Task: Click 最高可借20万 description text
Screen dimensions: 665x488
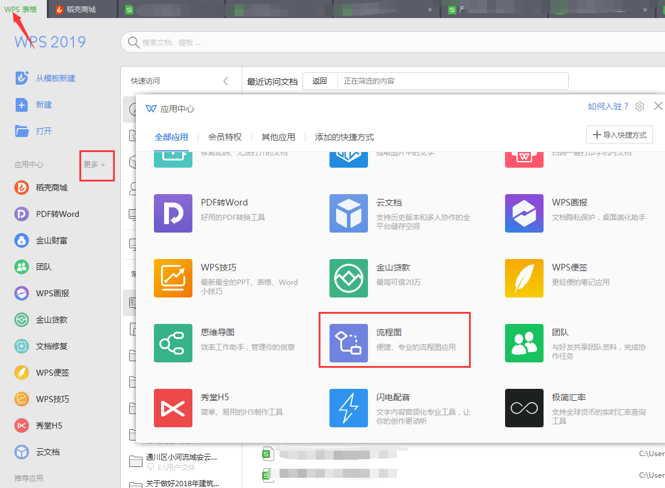Action: [398, 282]
